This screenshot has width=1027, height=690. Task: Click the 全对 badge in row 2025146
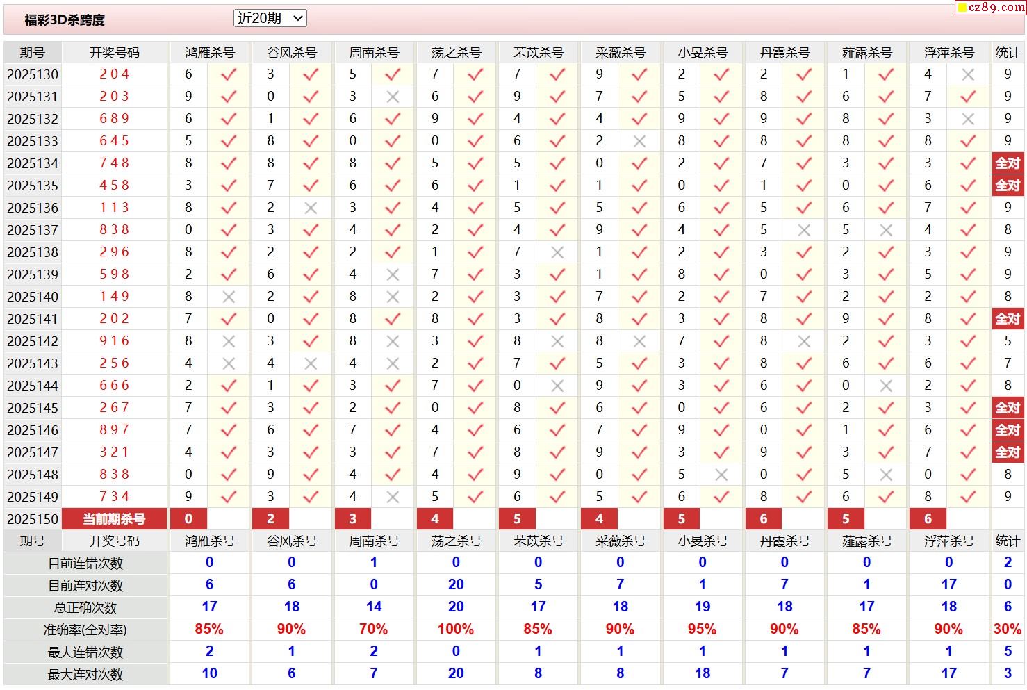(1008, 430)
